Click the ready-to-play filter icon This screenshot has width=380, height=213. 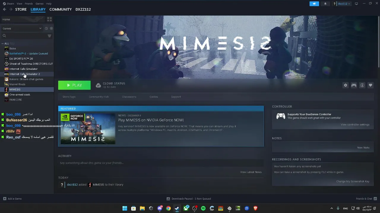[x=51, y=28]
